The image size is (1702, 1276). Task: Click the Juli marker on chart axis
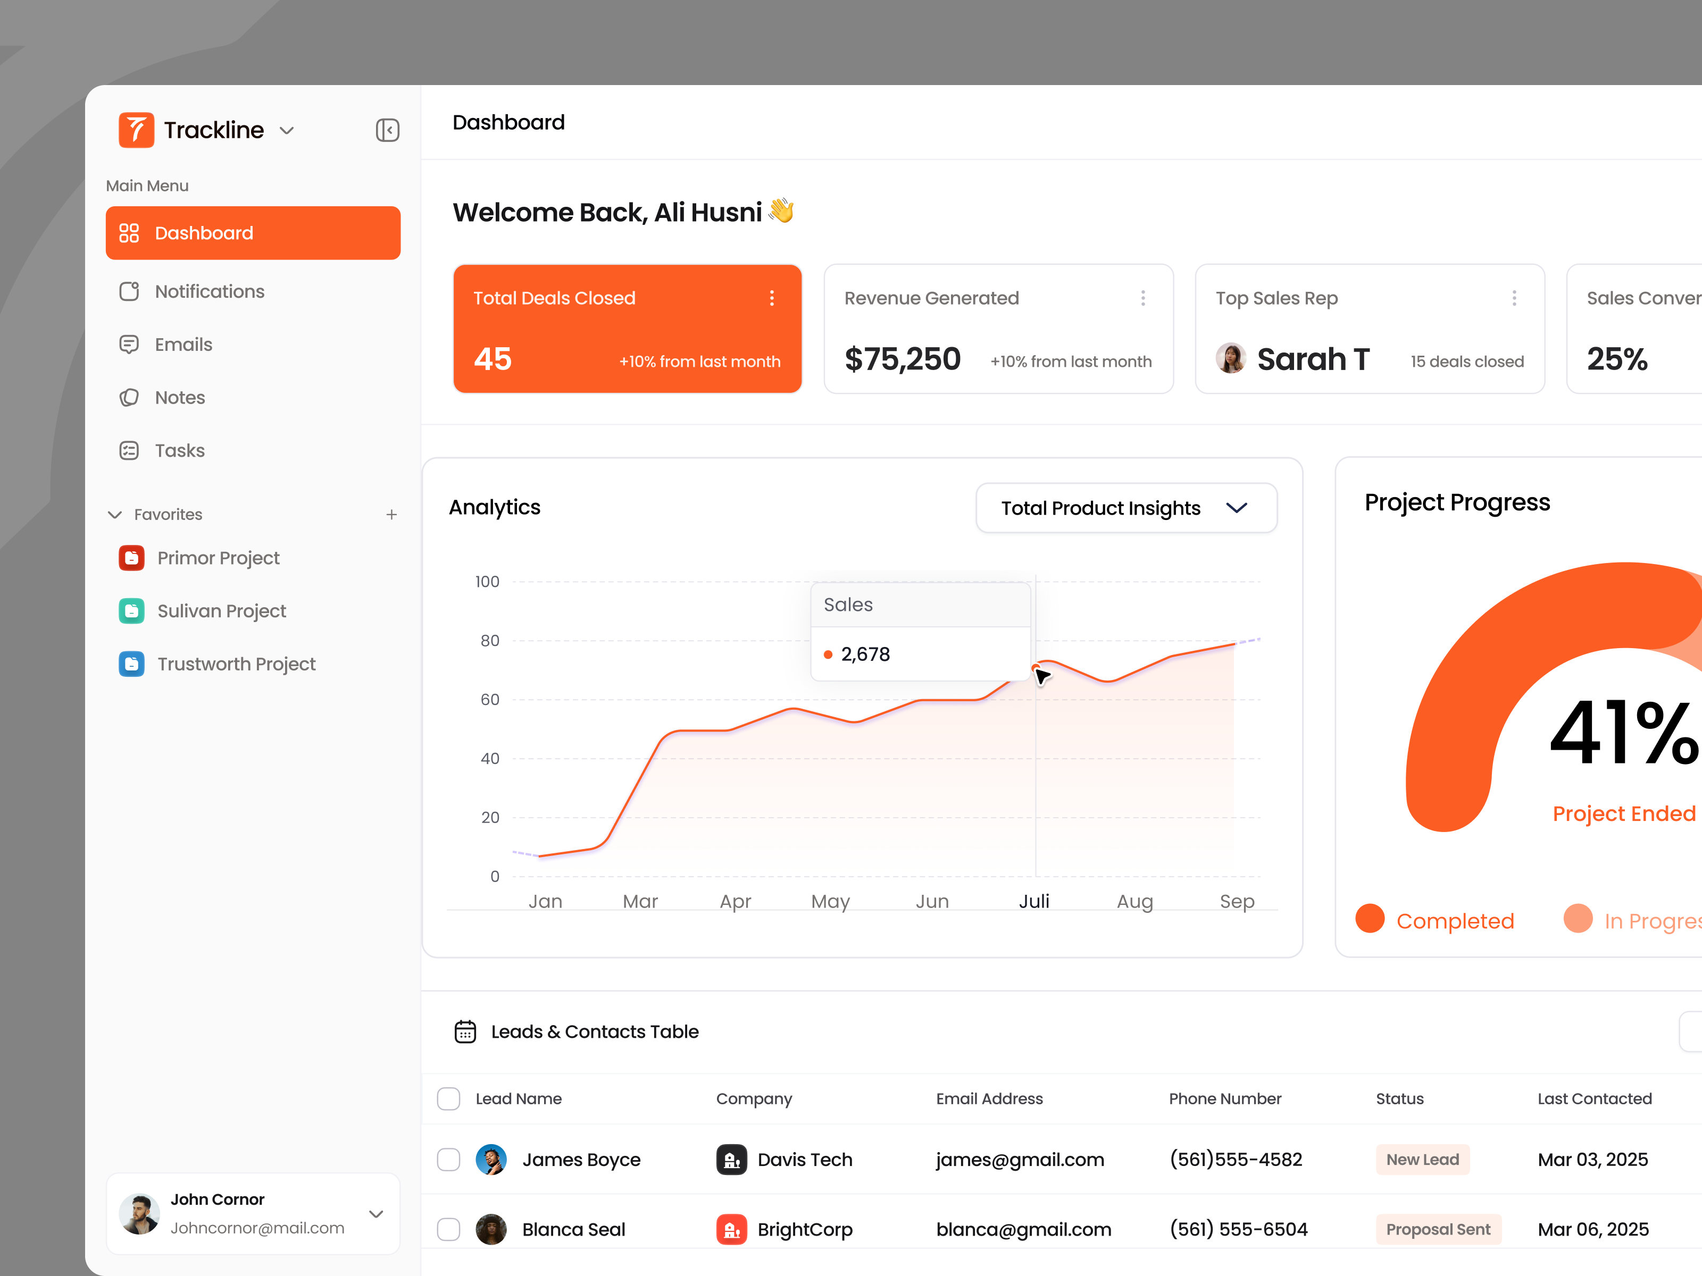pyautogui.click(x=1034, y=901)
